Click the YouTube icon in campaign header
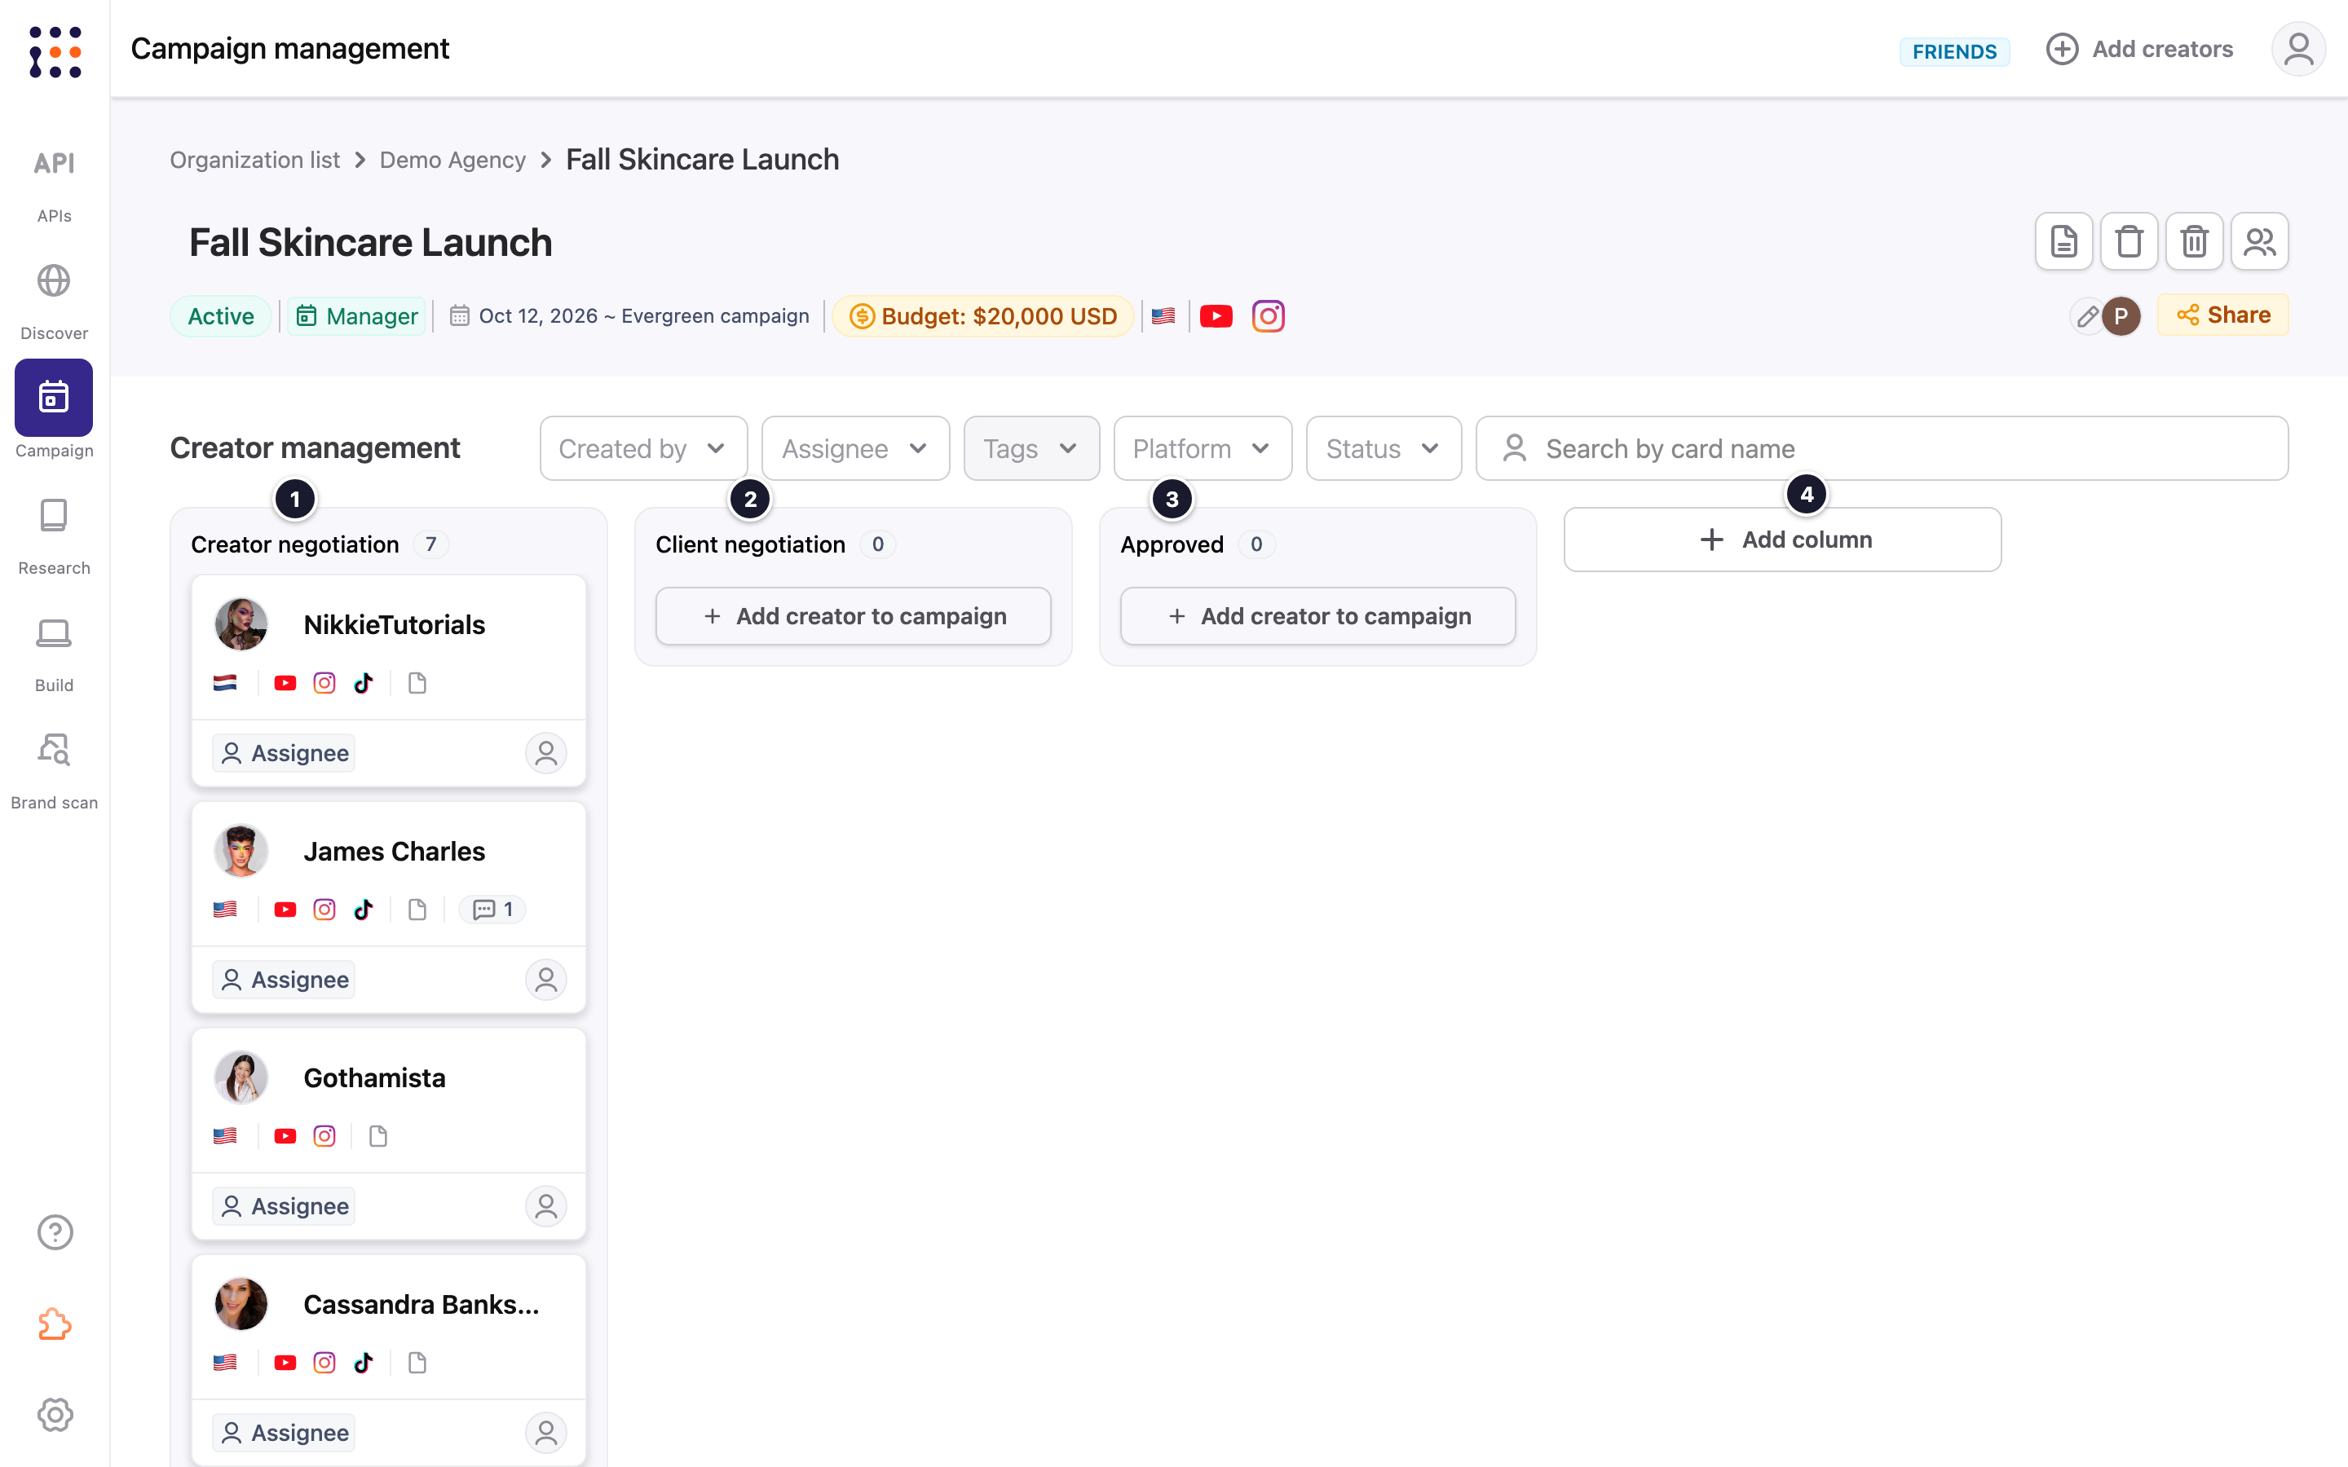Viewport: 2348px width, 1467px height. pyautogui.click(x=1216, y=316)
